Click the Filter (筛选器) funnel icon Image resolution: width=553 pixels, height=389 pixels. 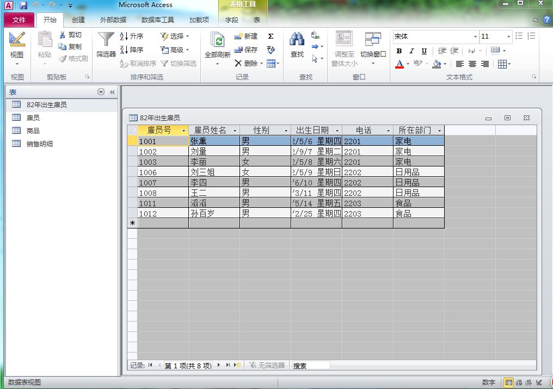coord(106,40)
